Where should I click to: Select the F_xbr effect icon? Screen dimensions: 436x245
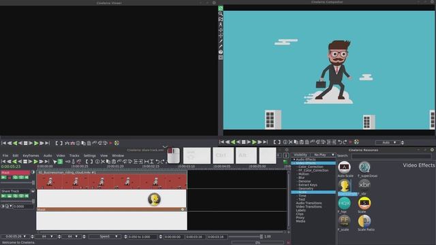364,184
